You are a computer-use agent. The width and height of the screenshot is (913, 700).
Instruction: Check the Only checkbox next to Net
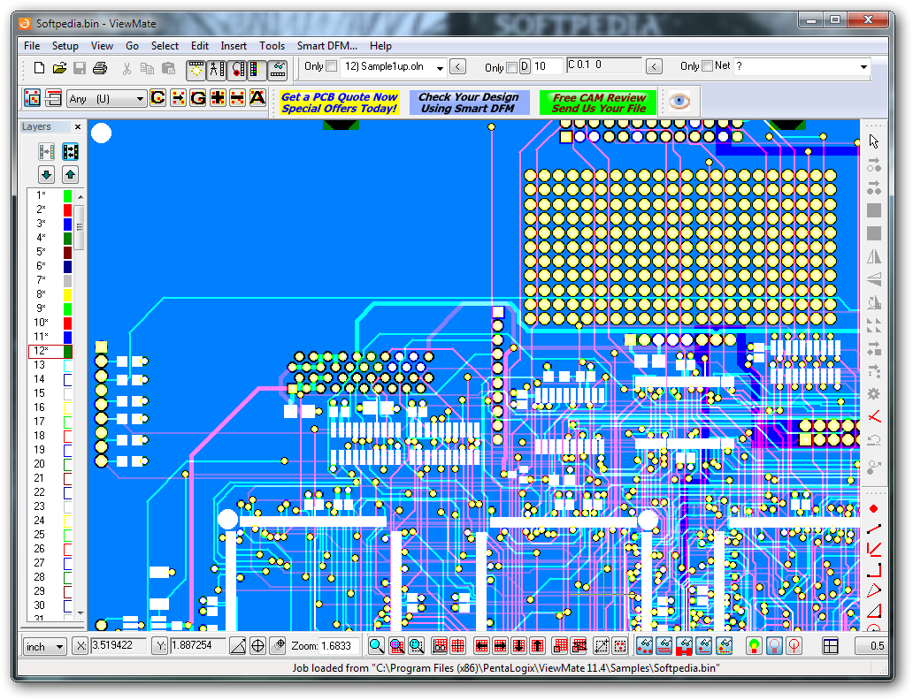(707, 66)
